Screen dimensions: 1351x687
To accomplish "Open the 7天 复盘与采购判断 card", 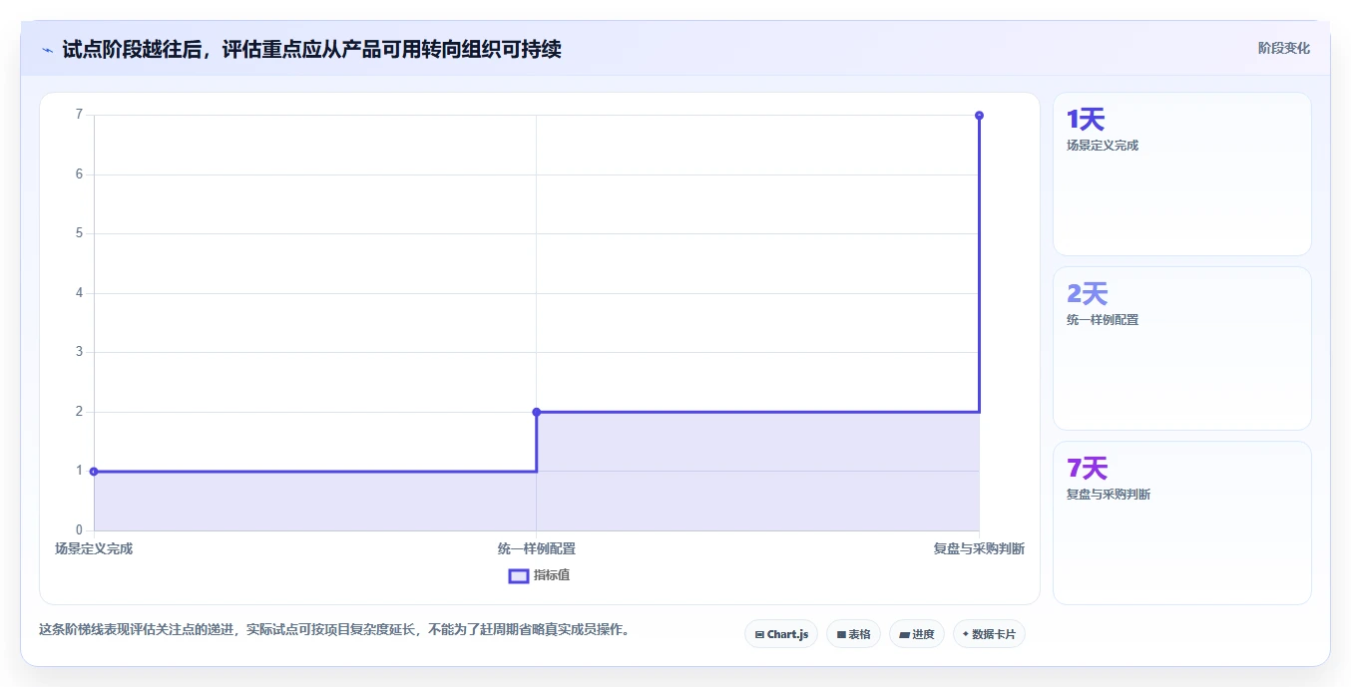I will tap(1181, 522).
